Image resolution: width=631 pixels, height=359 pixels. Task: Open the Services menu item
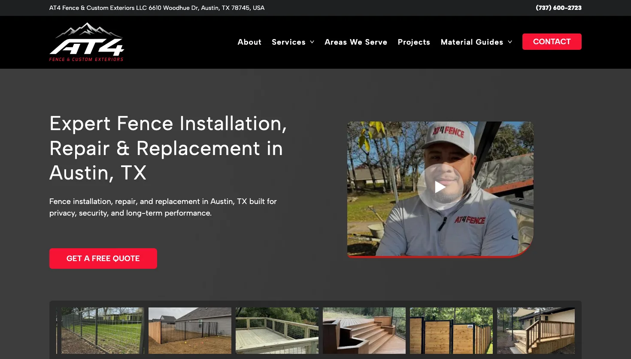pos(288,42)
